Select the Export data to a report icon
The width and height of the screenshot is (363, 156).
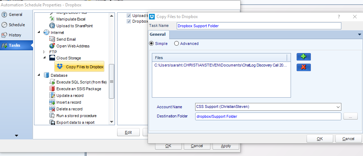point(52,122)
